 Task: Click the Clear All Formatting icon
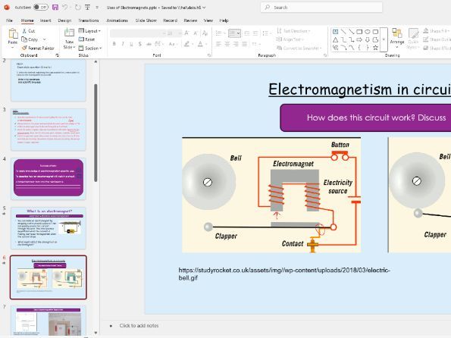[x=205, y=33]
